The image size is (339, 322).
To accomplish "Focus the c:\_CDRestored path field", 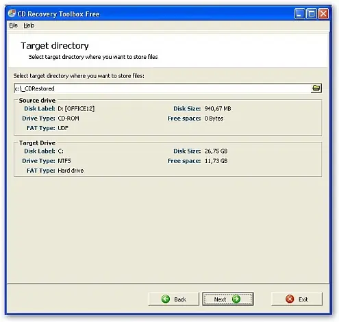I will 162,88.
